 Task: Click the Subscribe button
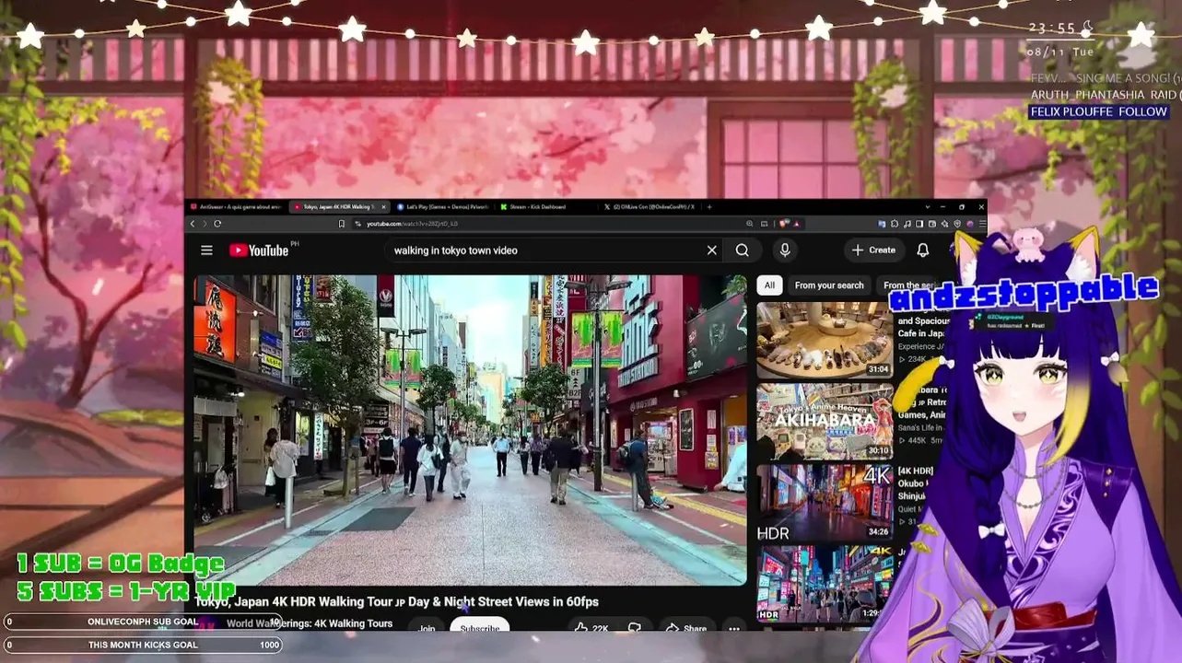pyautogui.click(x=479, y=628)
